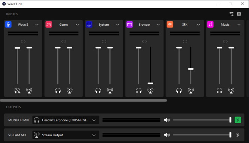Click the Wave:3 microphone channel icon
This screenshot has height=143, width=249.
click(x=8, y=25)
